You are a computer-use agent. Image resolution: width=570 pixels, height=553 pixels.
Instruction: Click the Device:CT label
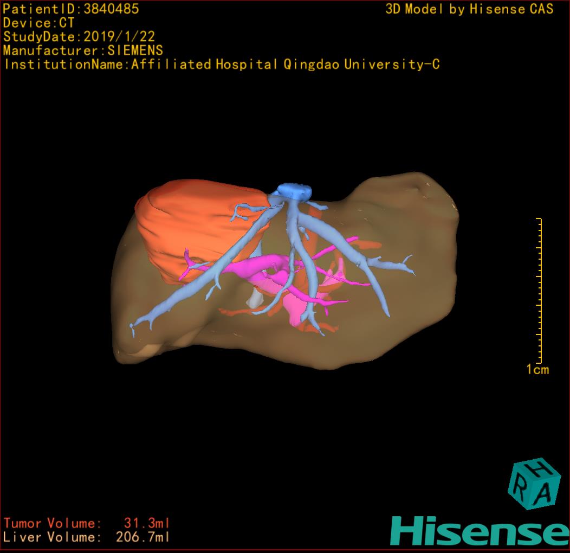pos(38,23)
